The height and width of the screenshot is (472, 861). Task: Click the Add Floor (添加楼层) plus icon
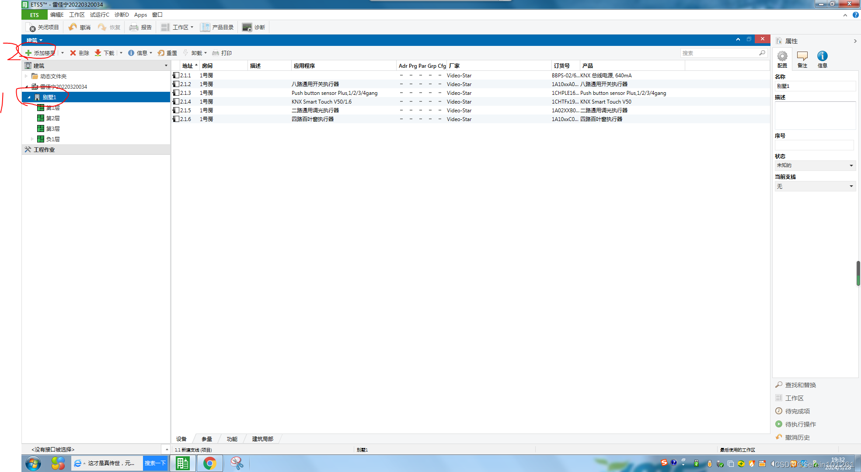(x=28, y=53)
